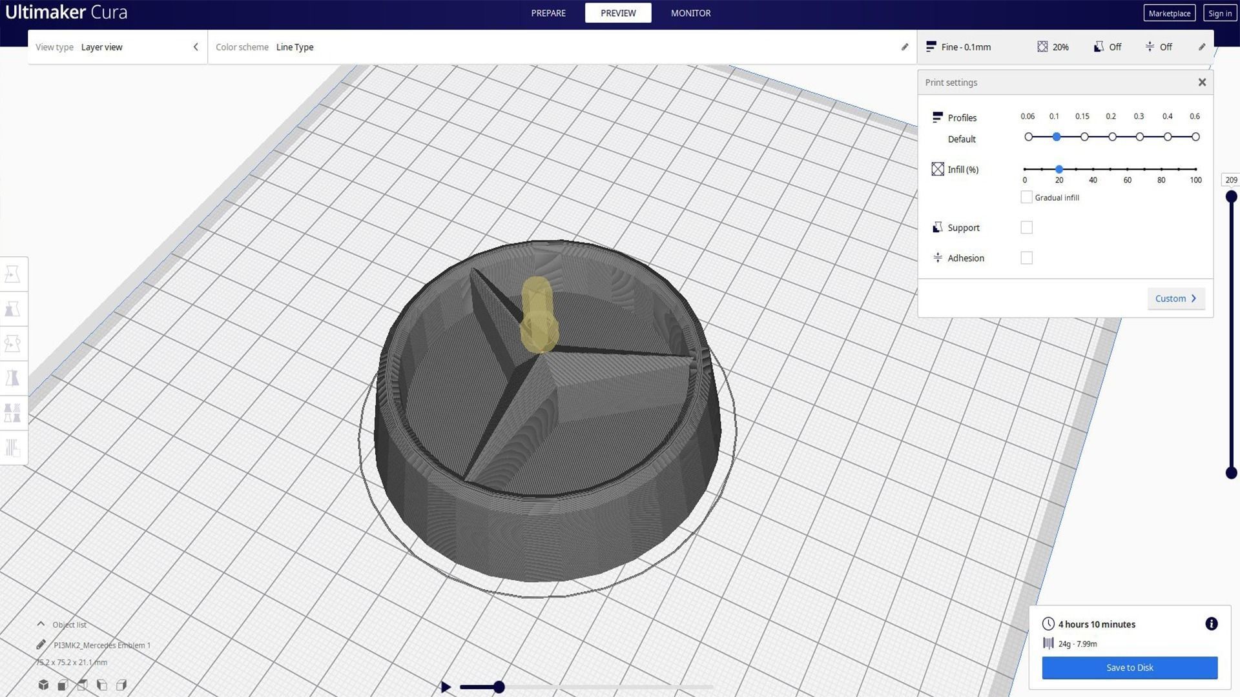Click pencil icon at end of color scheme bar
Viewport: 1240px width, 697px height.
pos(905,47)
